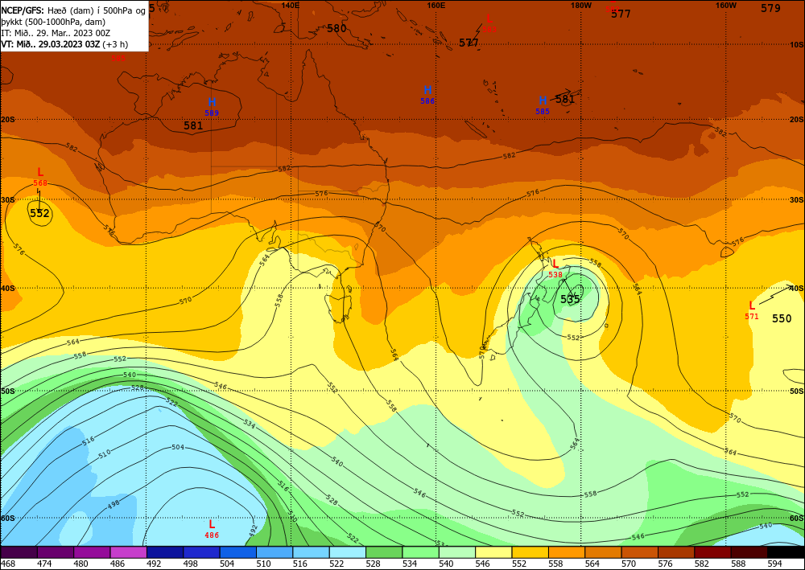Select the legend swatch between 522 and 528

coord(347,552)
